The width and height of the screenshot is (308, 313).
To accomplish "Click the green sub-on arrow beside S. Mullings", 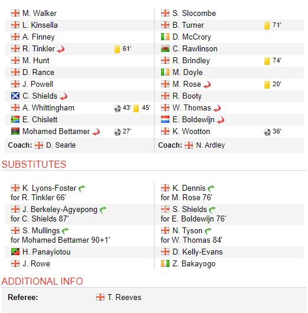I will click(65, 231).
